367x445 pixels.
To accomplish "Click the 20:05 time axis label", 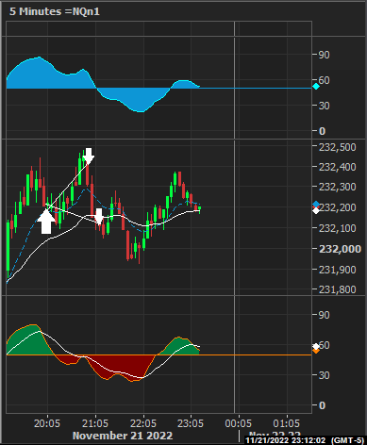I will click(x=47, y=423).
